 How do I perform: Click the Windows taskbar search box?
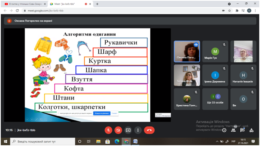click(x=43, y=142)
